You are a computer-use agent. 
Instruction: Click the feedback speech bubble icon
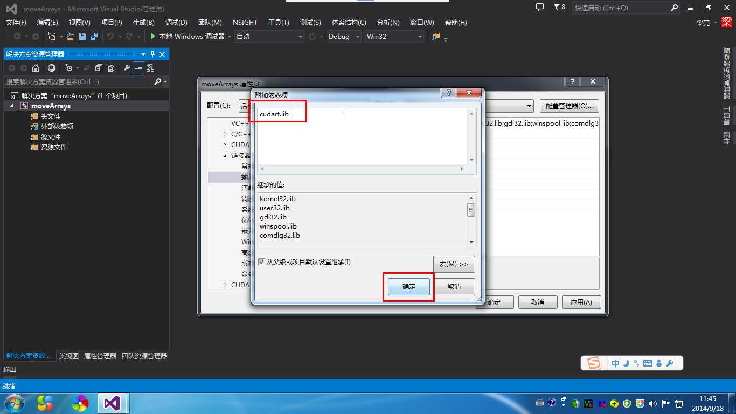pos(540,7)
